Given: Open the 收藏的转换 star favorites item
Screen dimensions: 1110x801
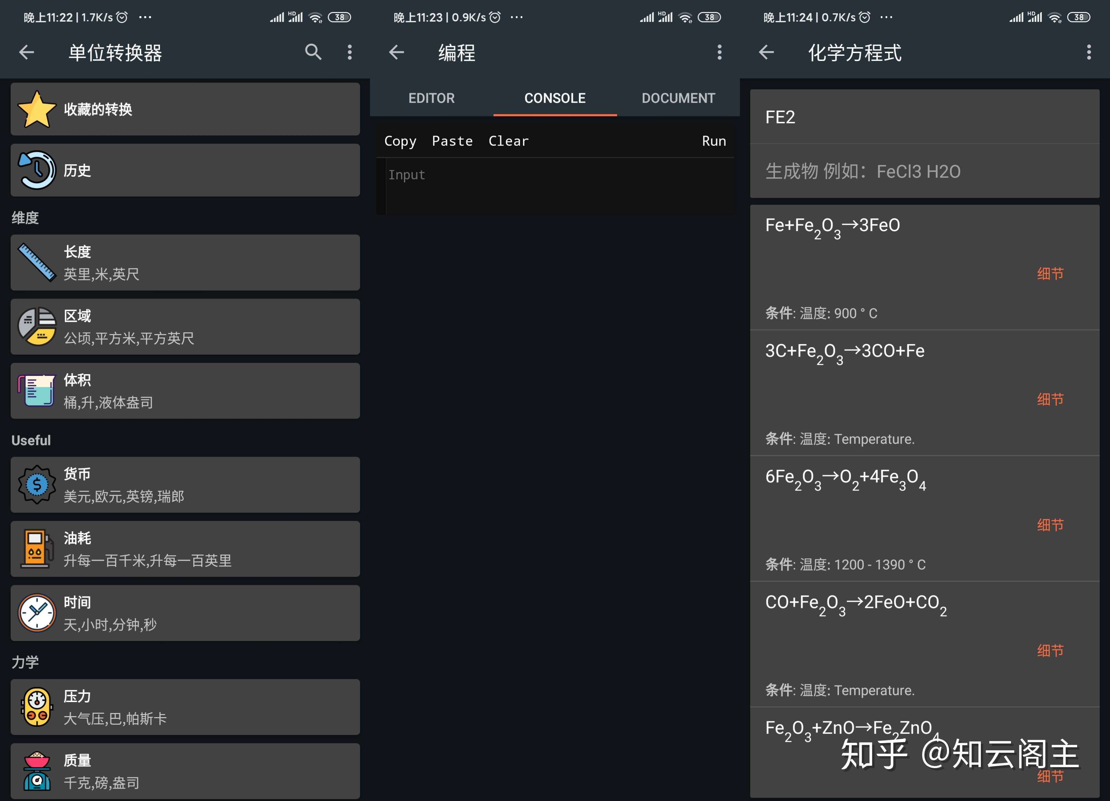Looking at the screenshot, I should (x=185, y=109).
